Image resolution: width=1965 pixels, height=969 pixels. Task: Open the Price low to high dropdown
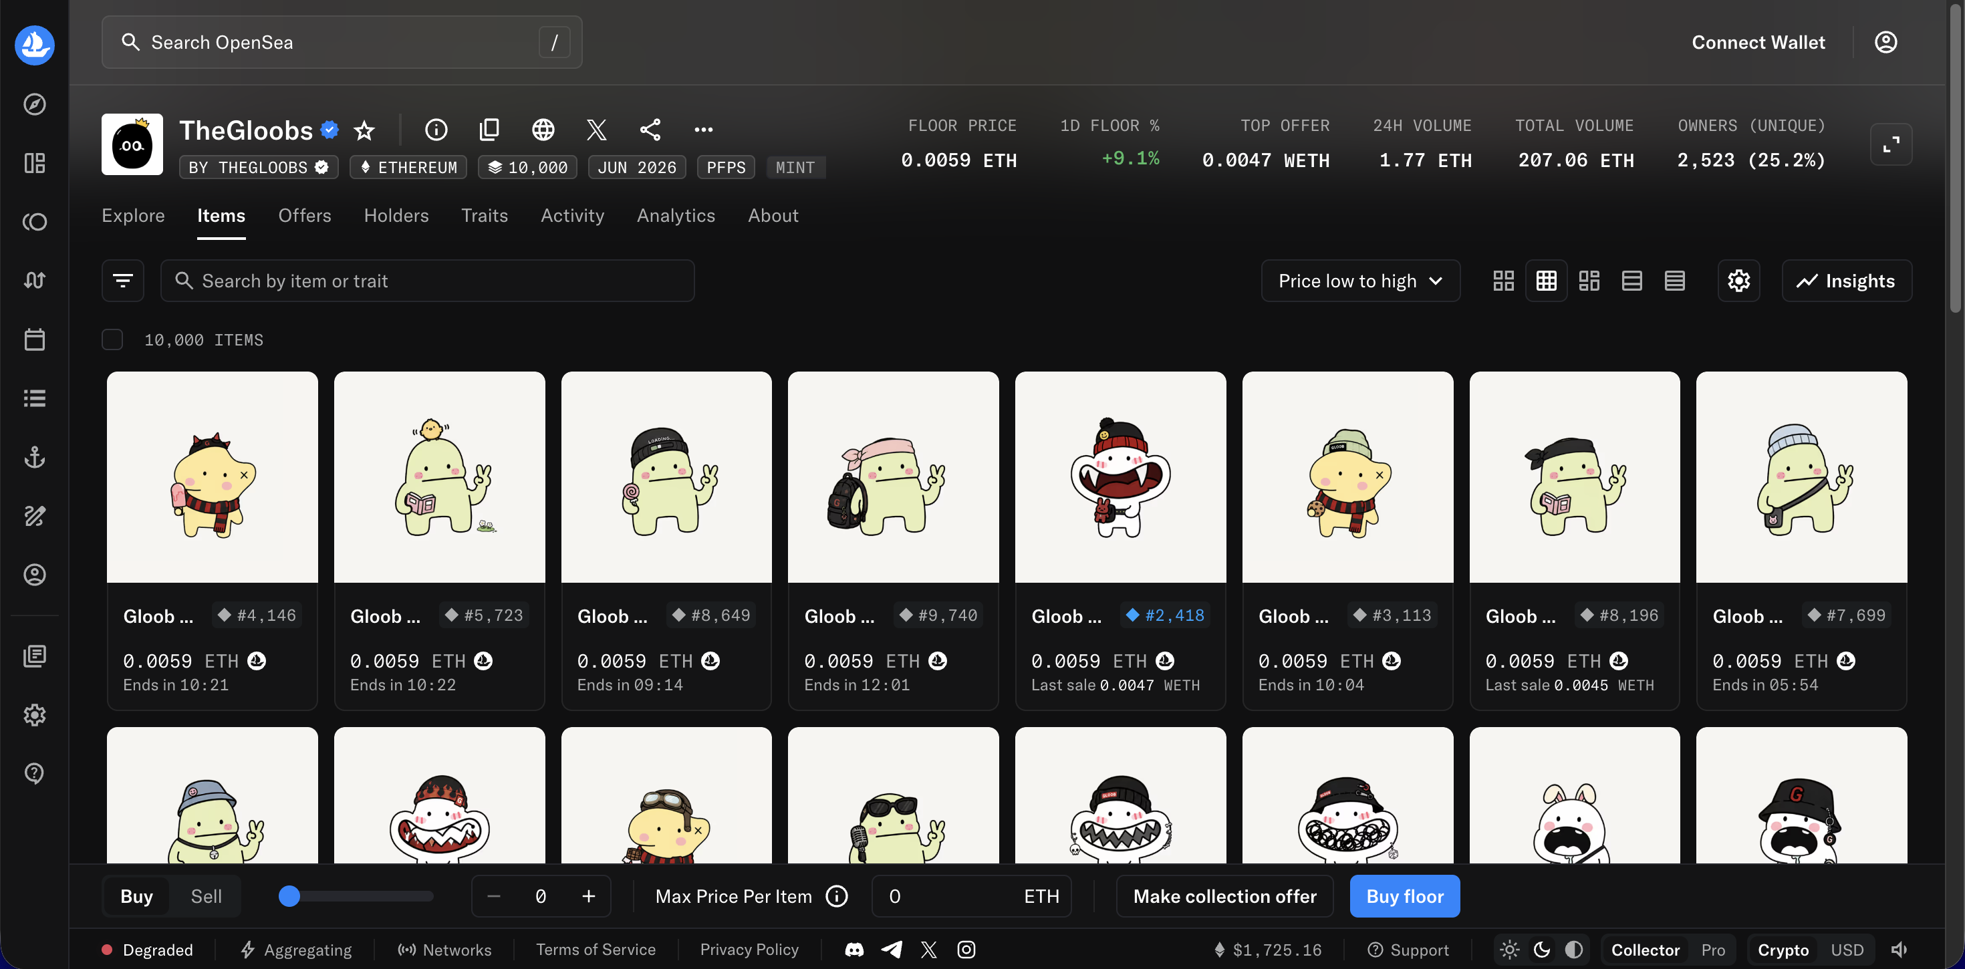coord(1360,281)
